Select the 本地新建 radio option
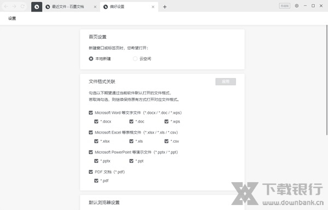 91,59
